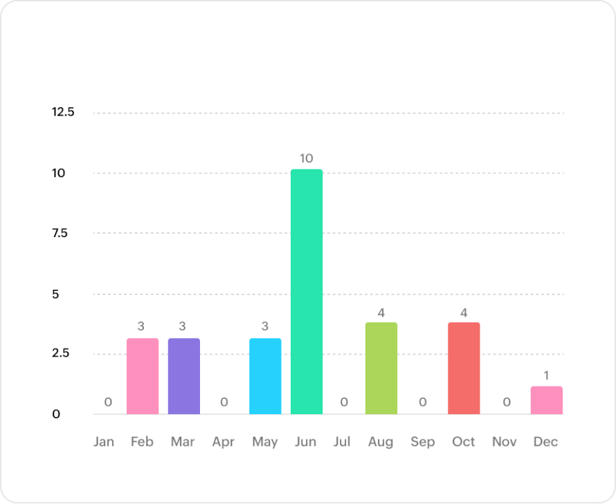The height and width of the screenshot is (504, 616).
Task: Click the Sep month label
Action: [x=422, y=442]
